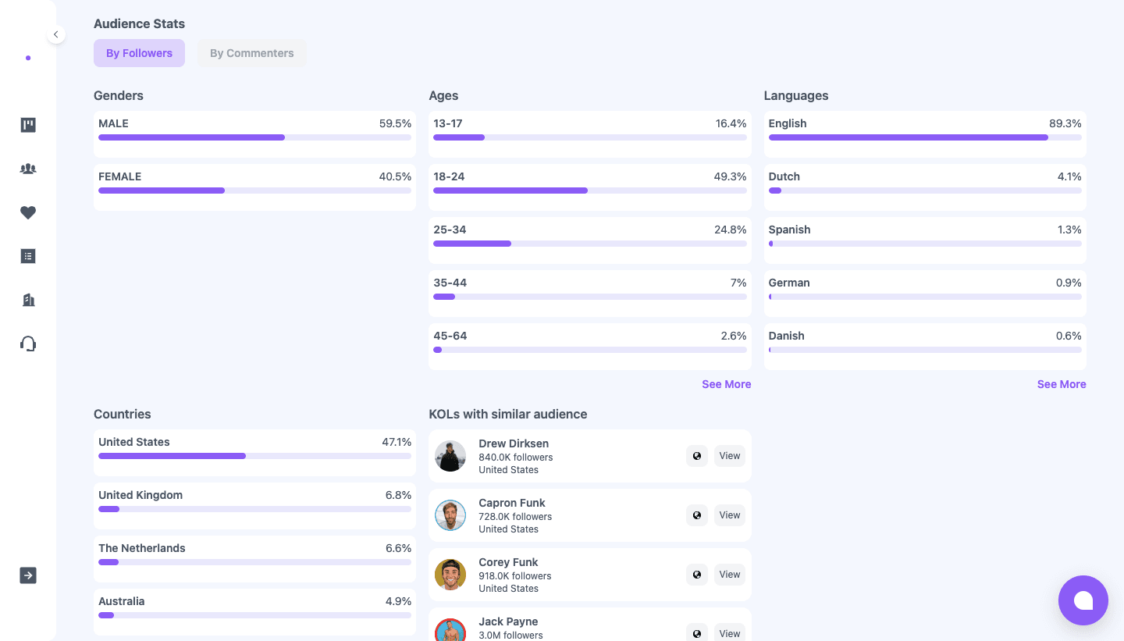Click Corey Funk's avatar thumbnail

(x=450, y=575)
